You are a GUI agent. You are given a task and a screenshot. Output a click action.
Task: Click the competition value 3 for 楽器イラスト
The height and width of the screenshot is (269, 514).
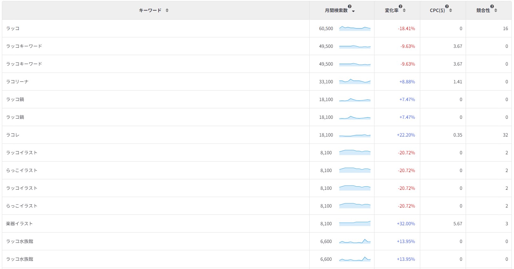tap(507, 224)
